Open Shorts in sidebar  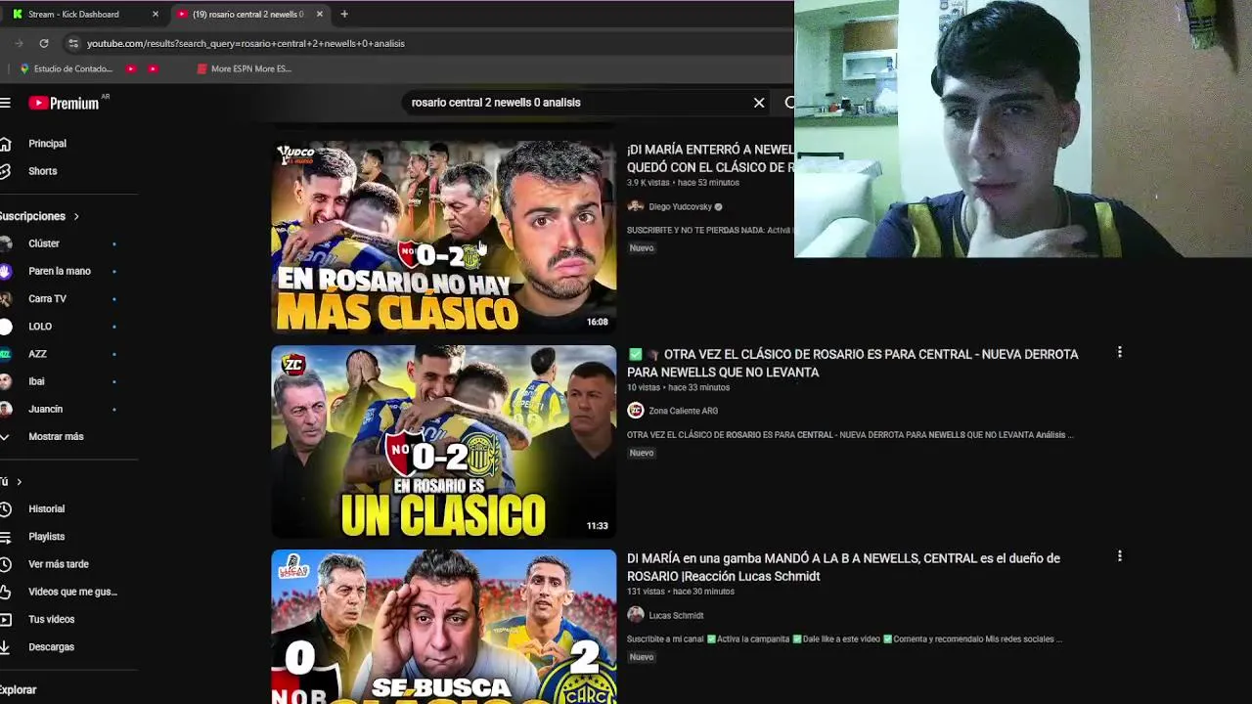[43, 171]
